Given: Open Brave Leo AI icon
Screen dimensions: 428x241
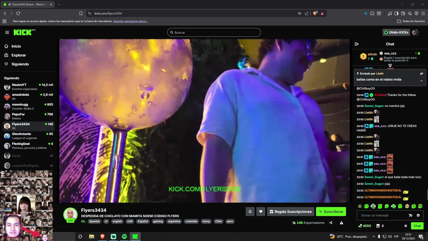Looking at the screenshot, I should point(410,13).
